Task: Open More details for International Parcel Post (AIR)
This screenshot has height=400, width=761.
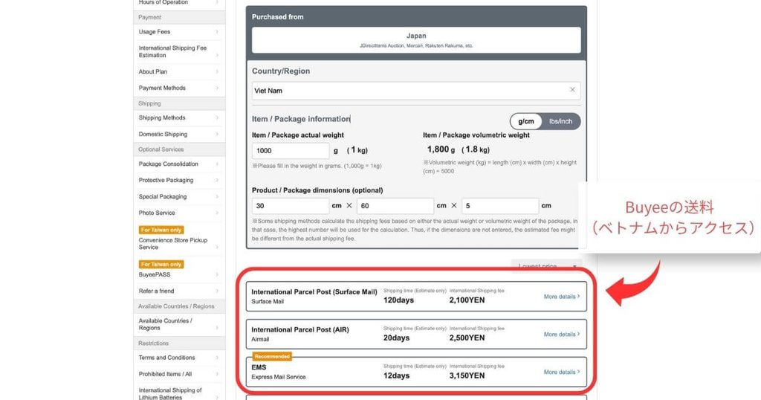Action: tap(562, 334)
